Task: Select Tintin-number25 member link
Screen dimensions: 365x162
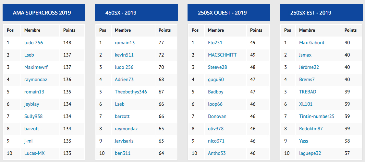Action: [x=317, y=116]
